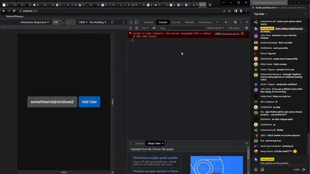Close the DevTools panel
This screenshot has width=310, height=174.
tap(247, 22)
